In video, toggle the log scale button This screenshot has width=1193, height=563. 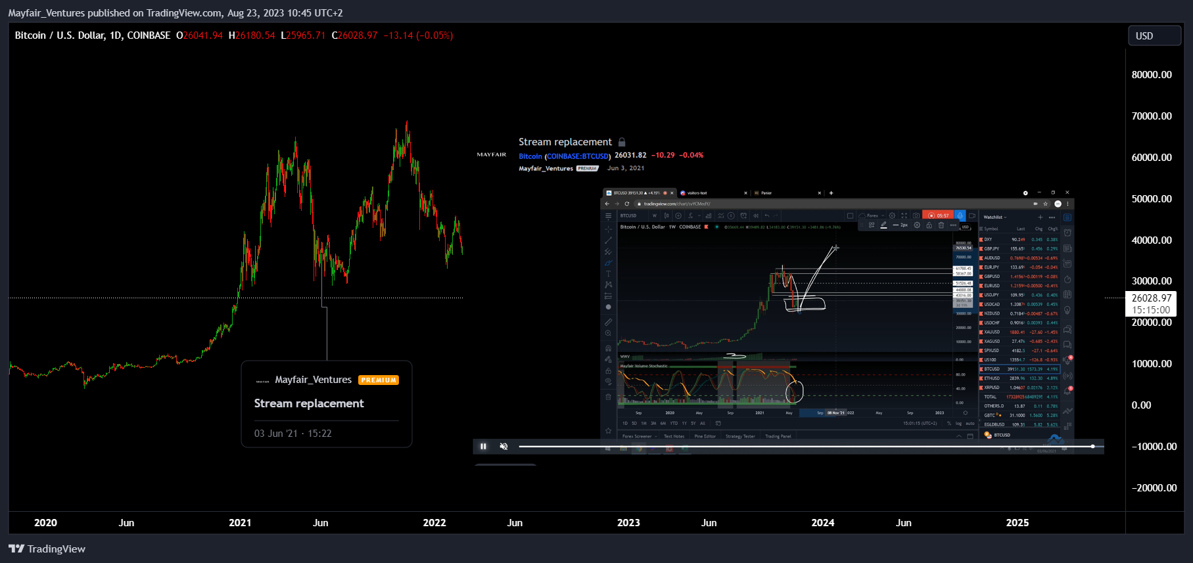click(958, 423)
